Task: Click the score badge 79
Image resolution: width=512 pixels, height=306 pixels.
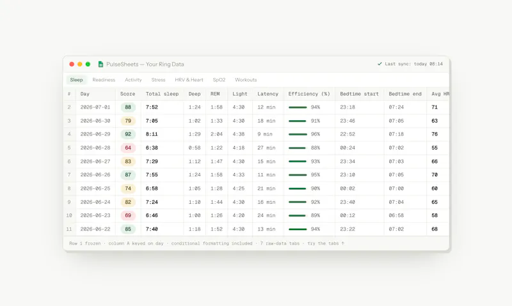Action: click(128, 121)
